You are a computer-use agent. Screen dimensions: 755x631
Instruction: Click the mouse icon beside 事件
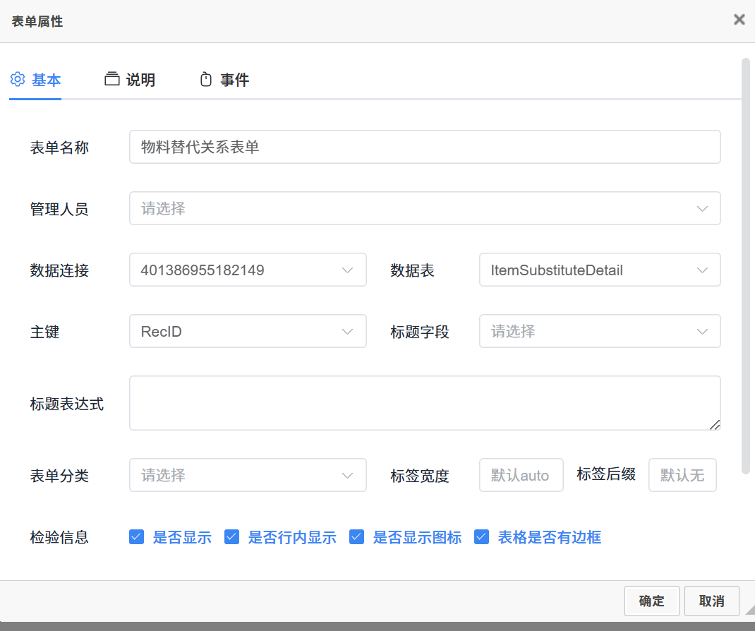click(x=206, y=79)
